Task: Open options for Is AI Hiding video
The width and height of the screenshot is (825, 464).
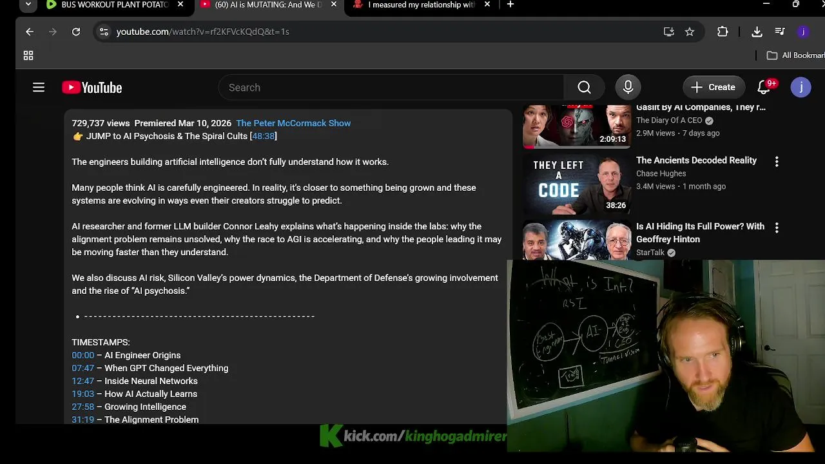Action: click(777, 227)
